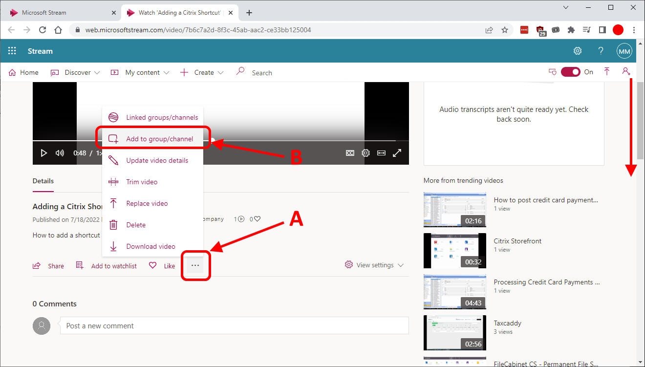Click the view count play icon
The width and height of the screenshot is (645, 367).
tap(241, 219)
